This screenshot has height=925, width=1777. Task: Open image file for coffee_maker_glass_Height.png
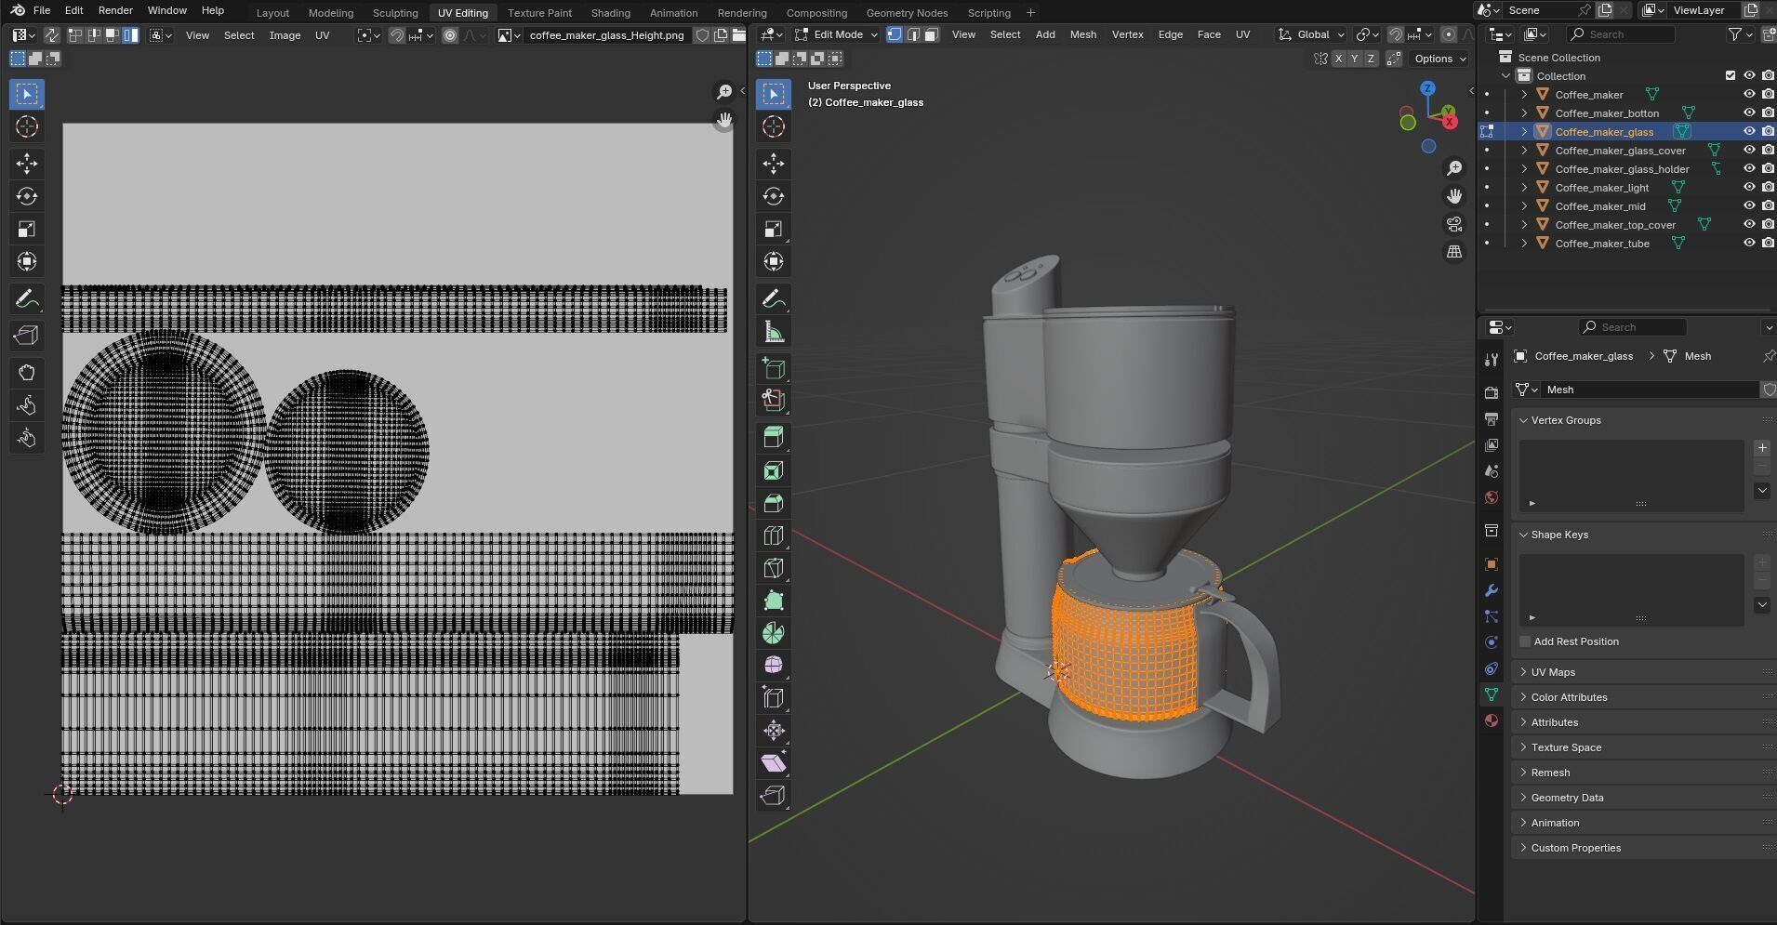point(738,35)
